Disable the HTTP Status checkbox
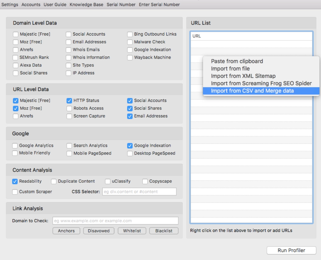Screen dimensions: 321x260 71,100
